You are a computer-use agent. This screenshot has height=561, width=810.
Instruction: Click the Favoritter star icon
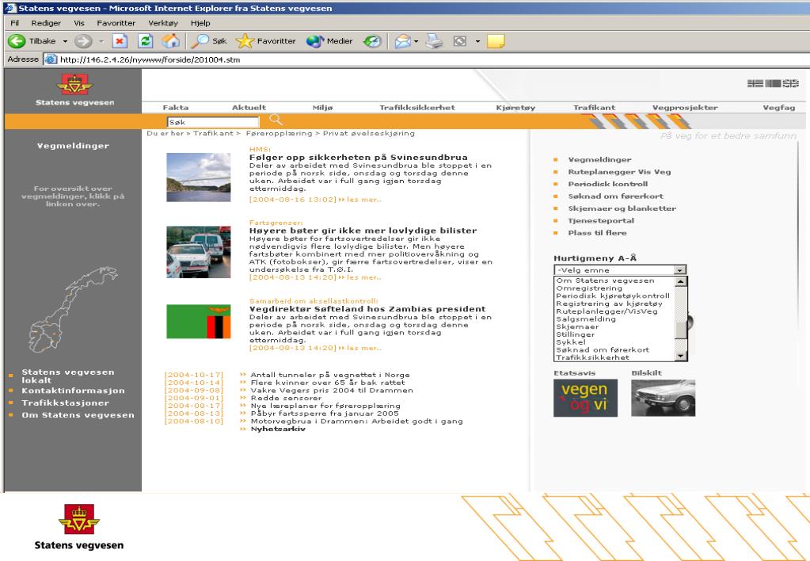tap(245, 41)
